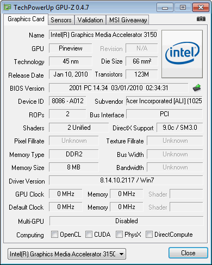Click the GPU field showing Pineview
Image resolution: width=212 pixels, height=265 pixels.
[71, 48]
